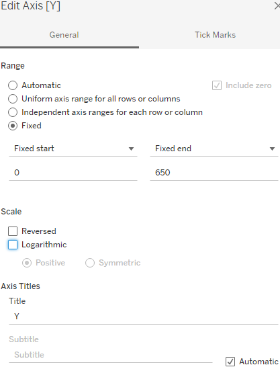280x367 pixels.
Task: Toggle the Include zero checkbox
Action: [x=217, y=85]
